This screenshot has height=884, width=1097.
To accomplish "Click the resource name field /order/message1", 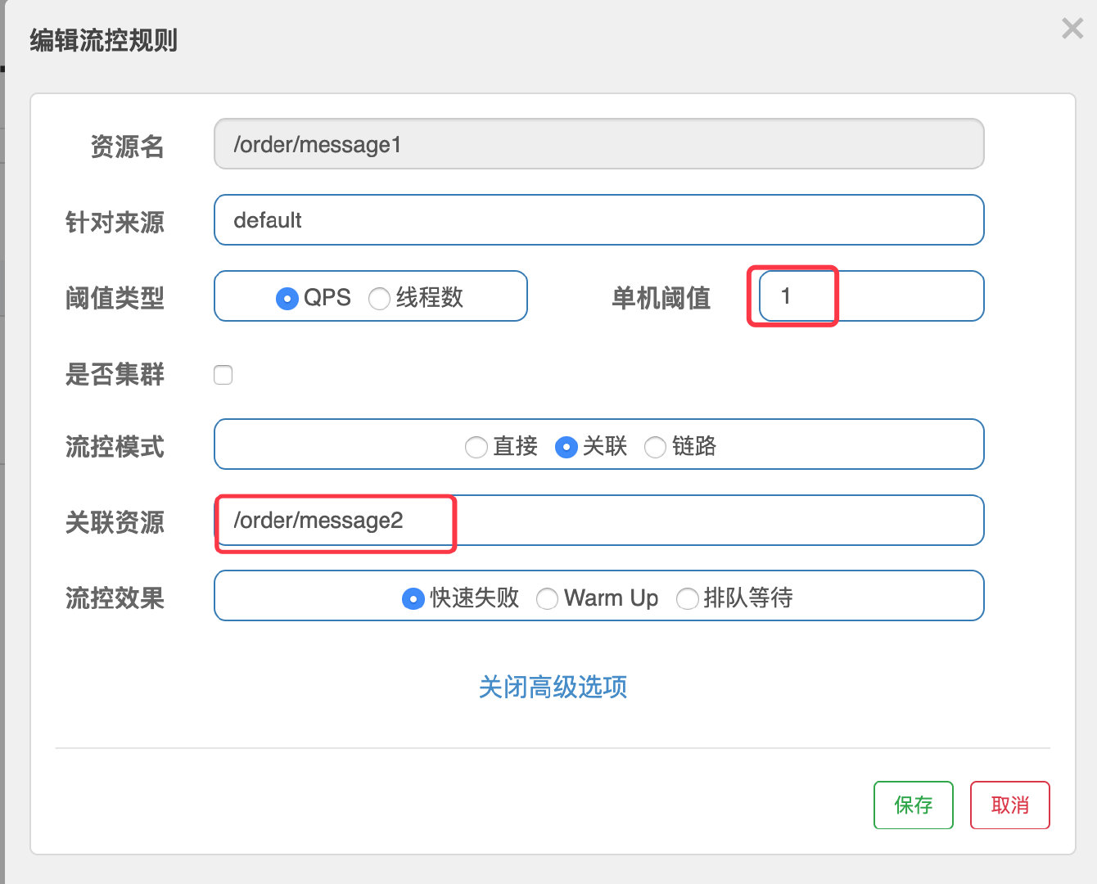I will pos(598,144).
